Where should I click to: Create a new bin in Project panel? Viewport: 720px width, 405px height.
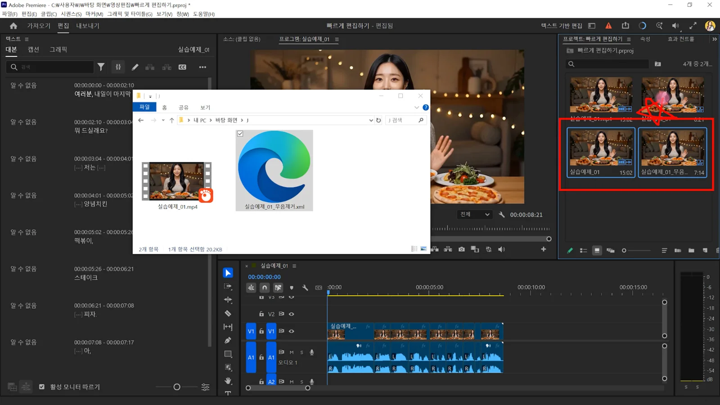(x=691, y=251)
